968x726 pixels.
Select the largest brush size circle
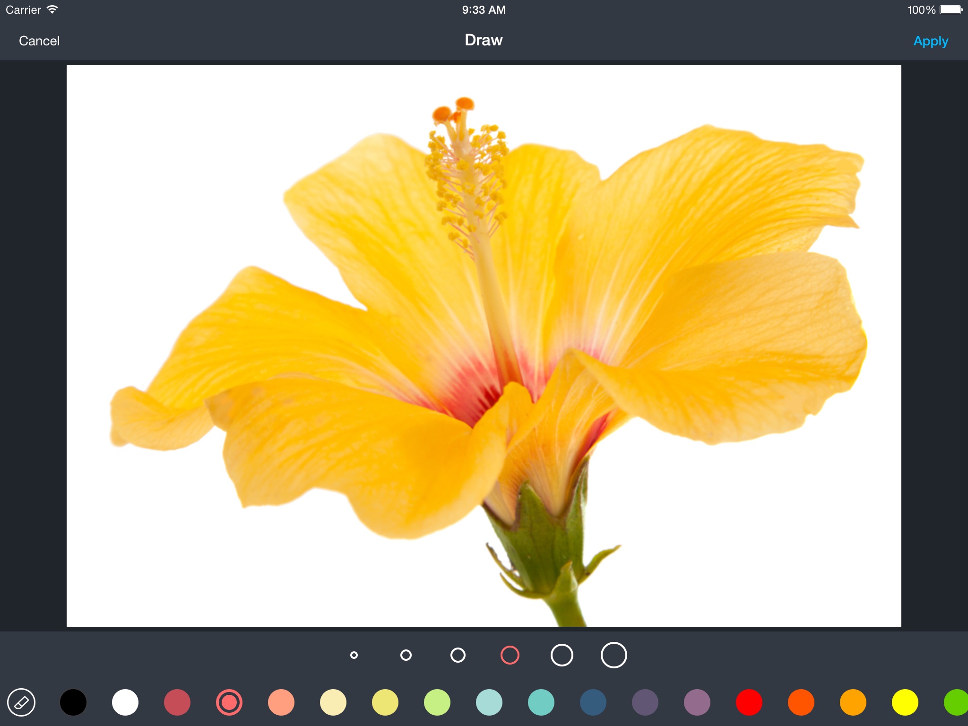coord(614,655)
